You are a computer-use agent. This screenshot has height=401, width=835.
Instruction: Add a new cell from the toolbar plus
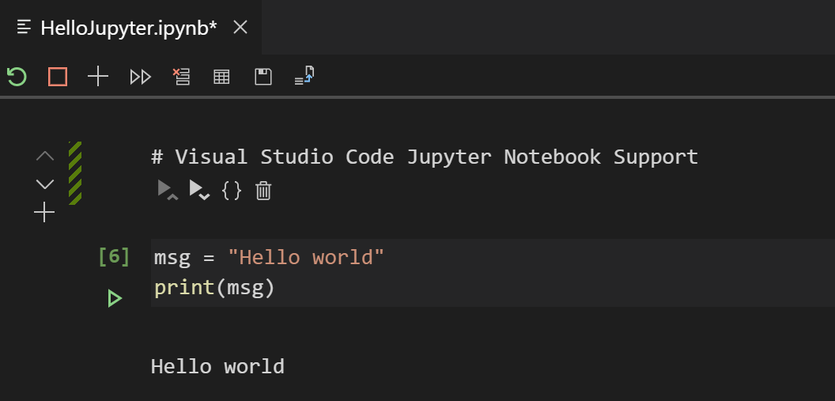coord(98,77)
